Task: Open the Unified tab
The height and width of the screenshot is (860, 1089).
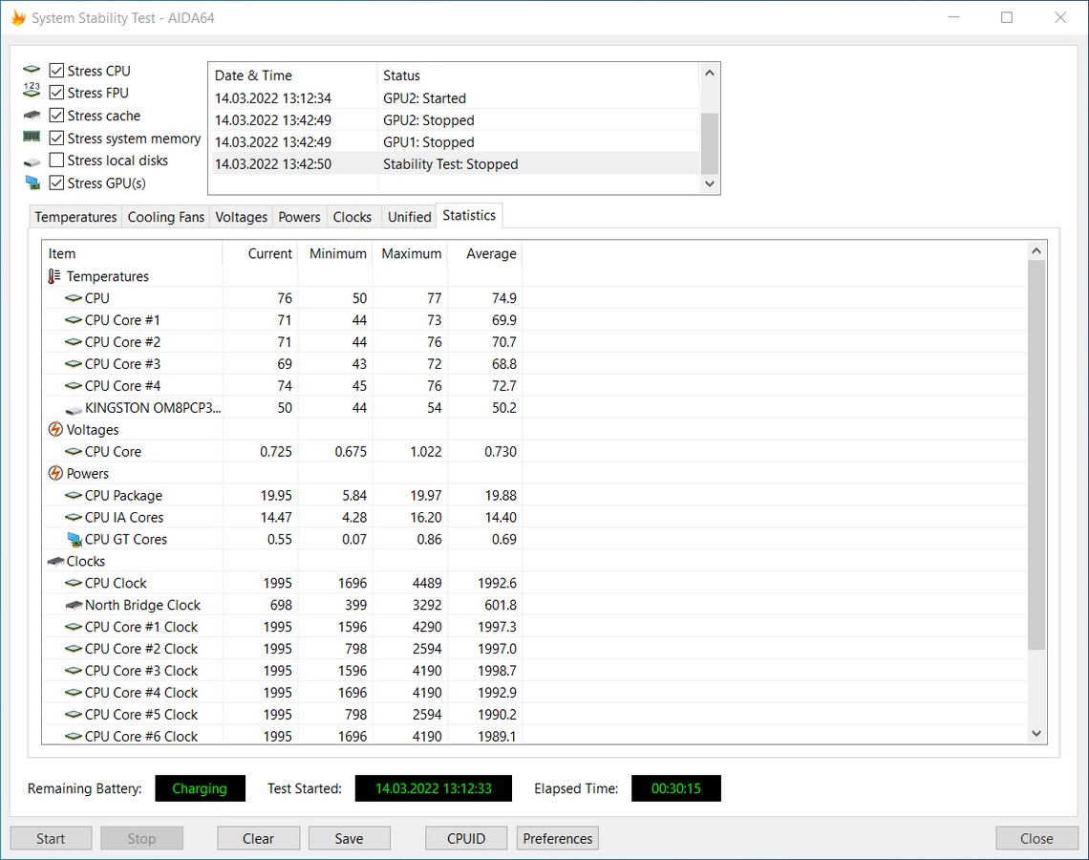Action: click(x=409, y=217)
